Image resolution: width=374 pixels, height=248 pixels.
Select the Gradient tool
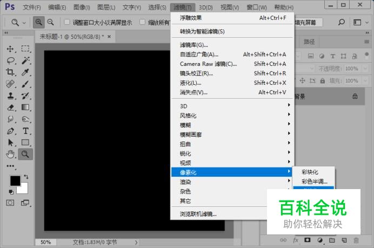(25, 108)
